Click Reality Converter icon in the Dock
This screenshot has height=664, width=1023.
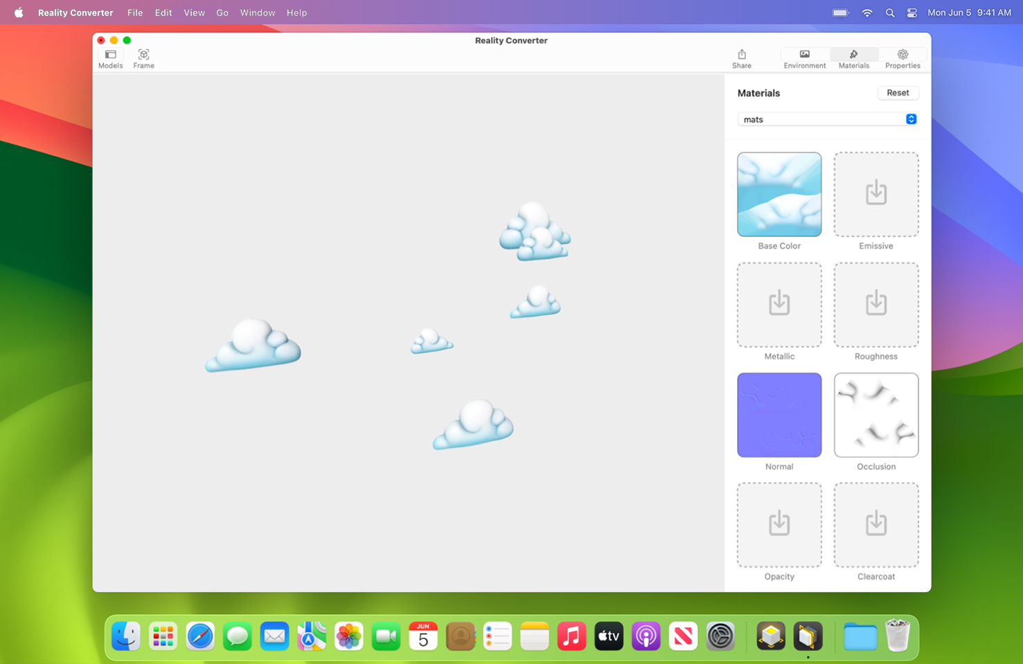click(808, 636)
